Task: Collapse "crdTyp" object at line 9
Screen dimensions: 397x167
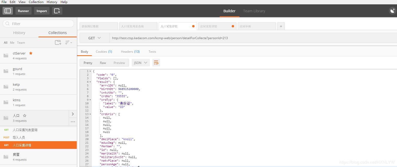Action: click(x=90, y=100)
